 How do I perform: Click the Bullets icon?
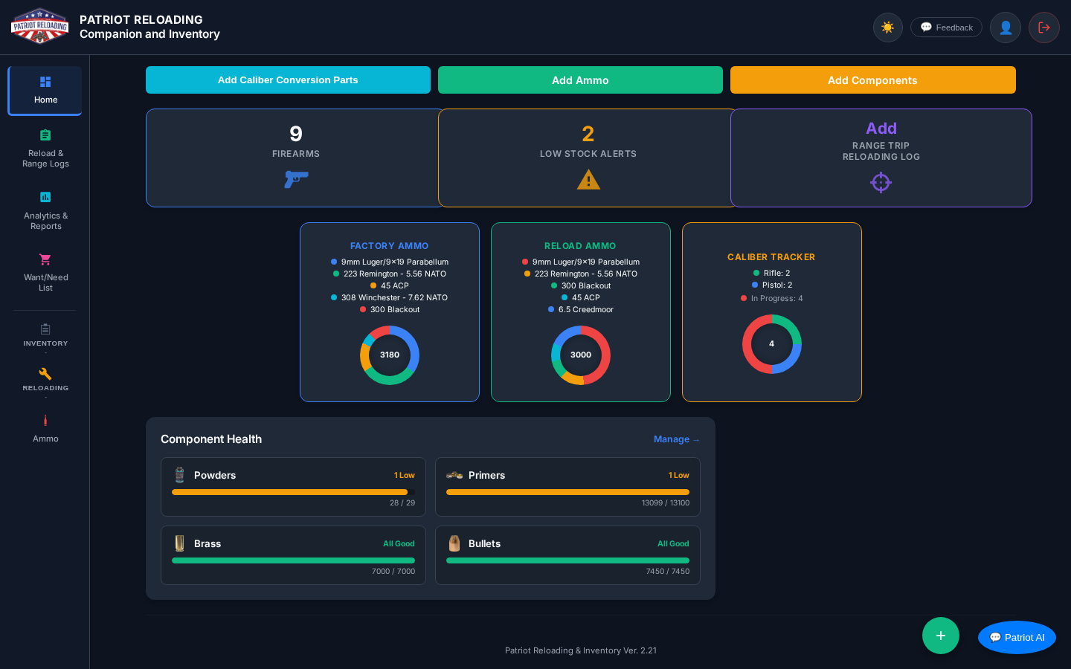click(454, 543)
